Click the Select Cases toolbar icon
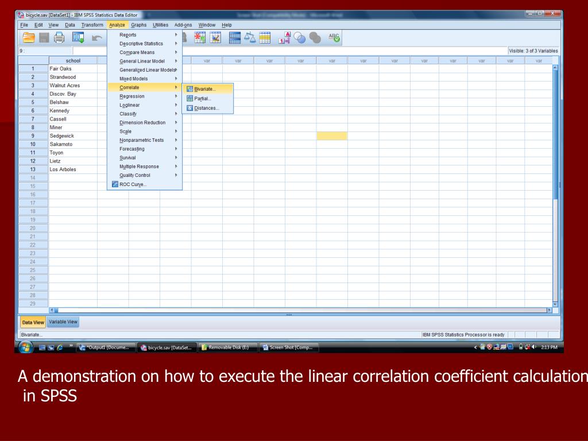The width and height of the screenshot is (588, 441). tap(265, 37)
